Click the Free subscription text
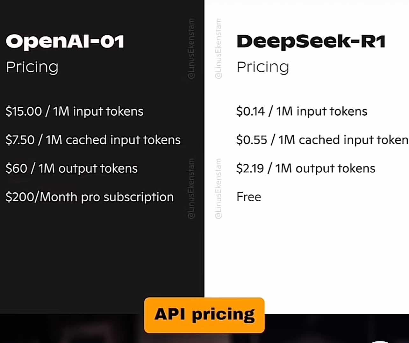Viewport: 409px width, 343px height. tap(249, 197)
